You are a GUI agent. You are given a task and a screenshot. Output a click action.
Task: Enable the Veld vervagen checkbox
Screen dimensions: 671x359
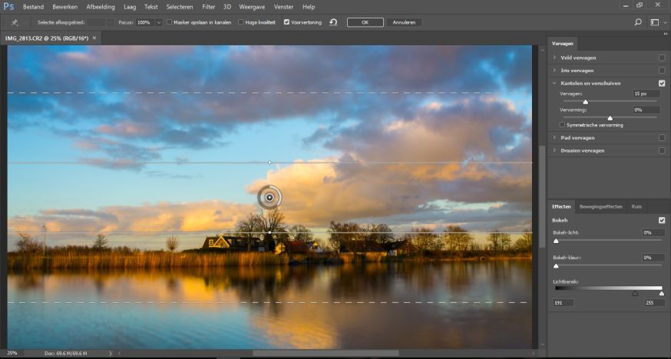pyautogui.click(x=662, y=58)
